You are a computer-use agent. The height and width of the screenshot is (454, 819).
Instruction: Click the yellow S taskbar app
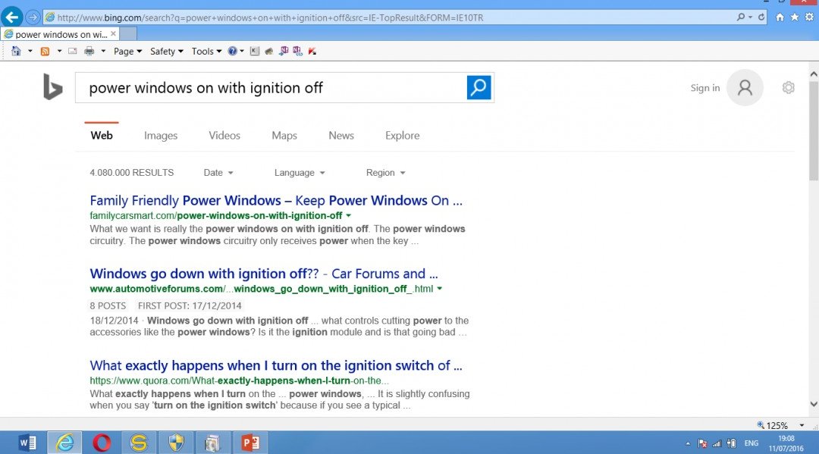coord(139,443)
